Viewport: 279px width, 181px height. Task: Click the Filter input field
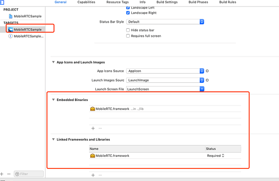click(29, 174)
